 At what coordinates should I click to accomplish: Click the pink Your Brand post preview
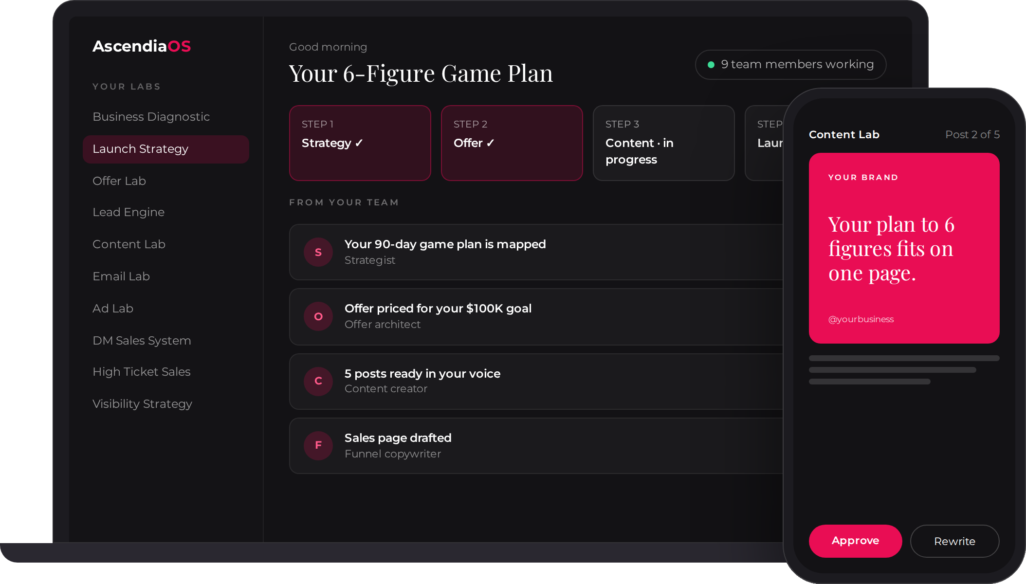(904, 248)
